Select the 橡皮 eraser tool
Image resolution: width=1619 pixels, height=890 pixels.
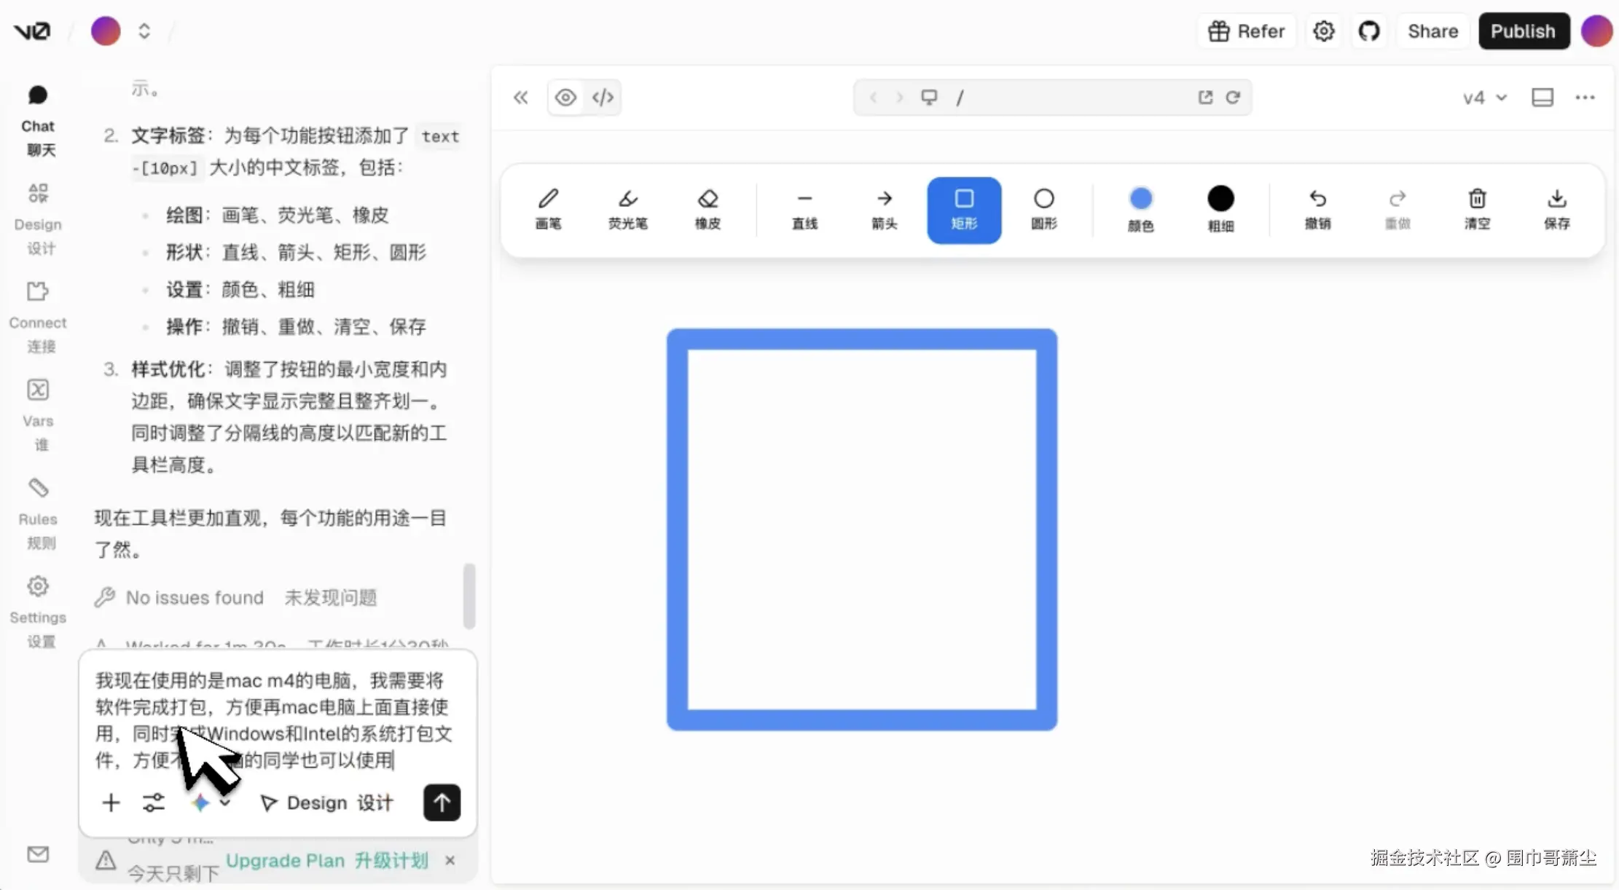tap(706, 209)
